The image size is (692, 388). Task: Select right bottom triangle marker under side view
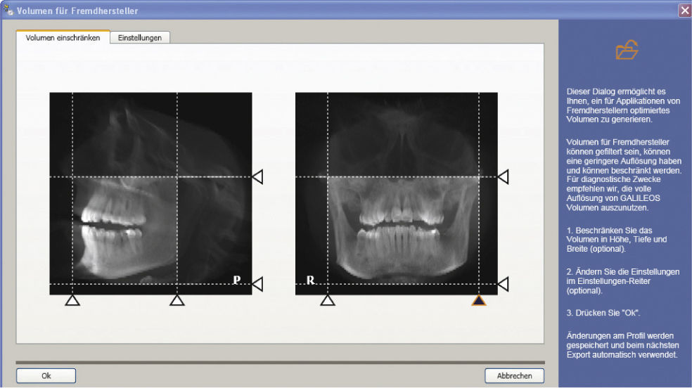click(177, 301)
